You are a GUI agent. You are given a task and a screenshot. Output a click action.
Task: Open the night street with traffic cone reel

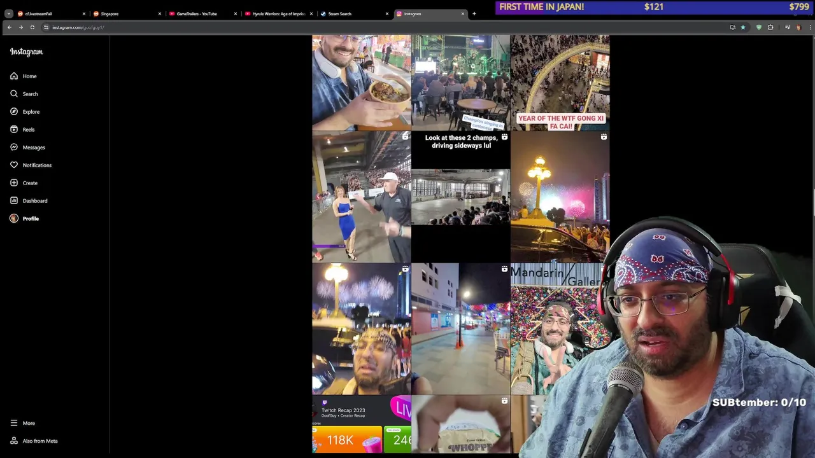coord(460,329)
